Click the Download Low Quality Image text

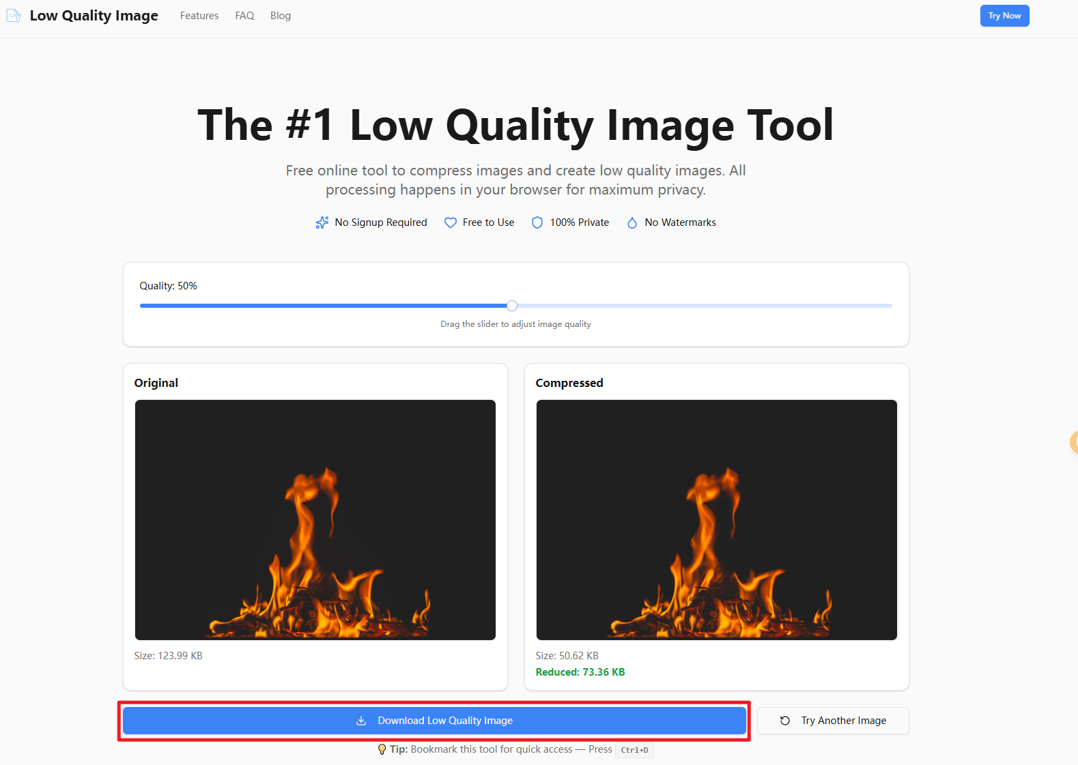[445, 721]
